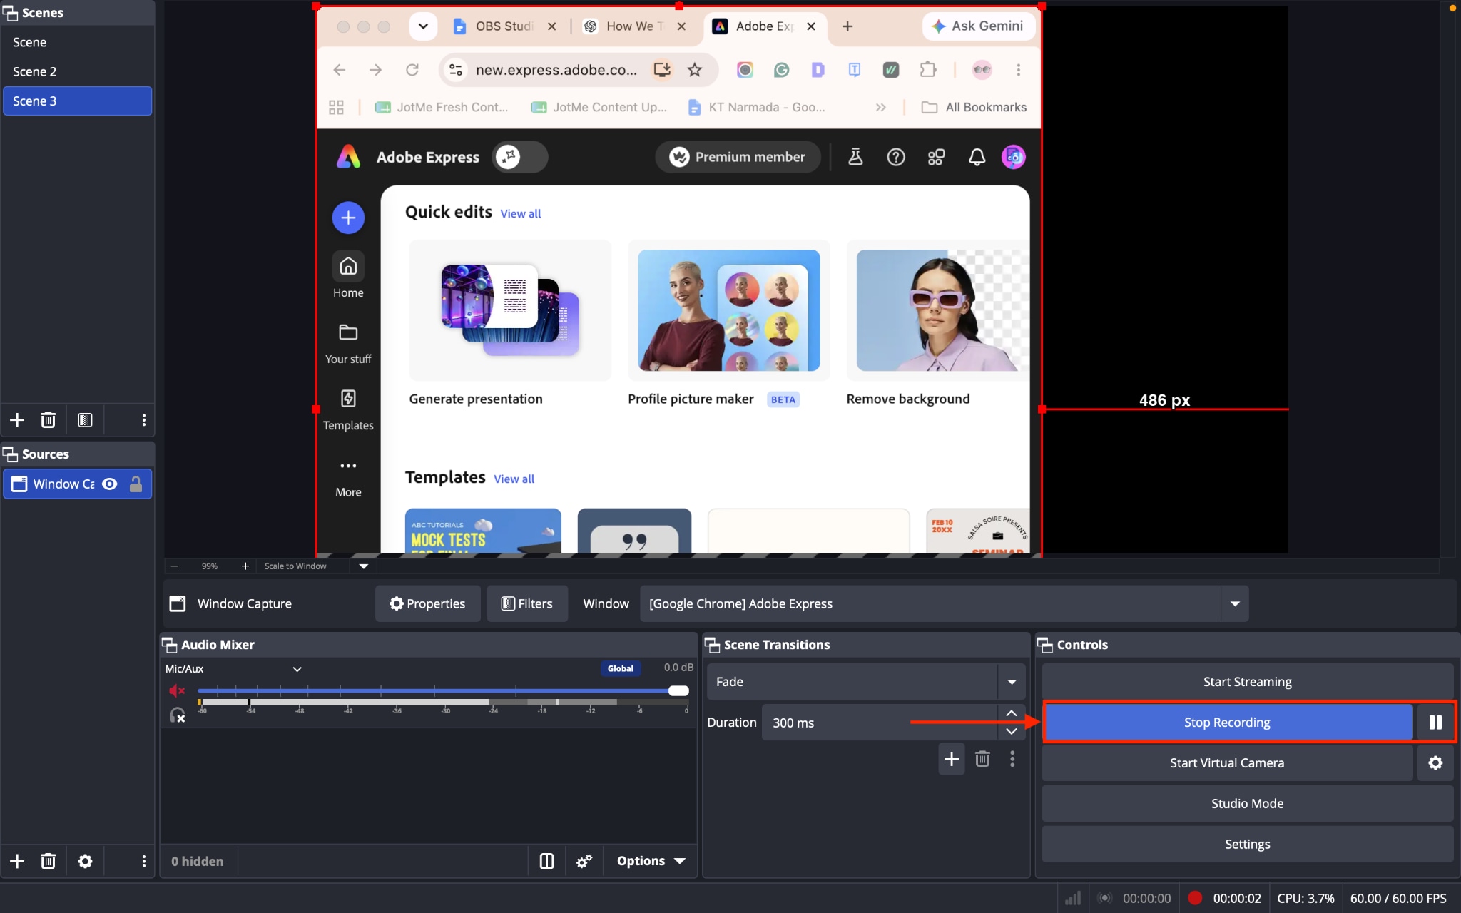The width and height of the screenshot is (1461, 913).
Task: Switch to How We T browser tab
Action: coord(633,26)
